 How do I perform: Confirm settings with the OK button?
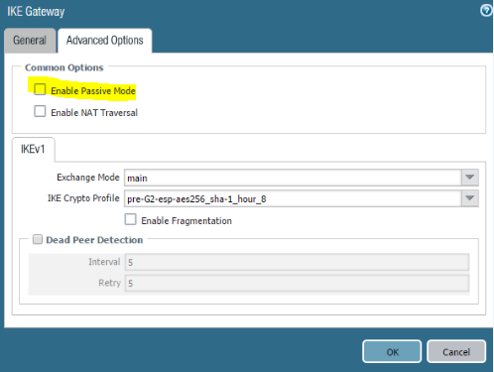tap(392, 352)
